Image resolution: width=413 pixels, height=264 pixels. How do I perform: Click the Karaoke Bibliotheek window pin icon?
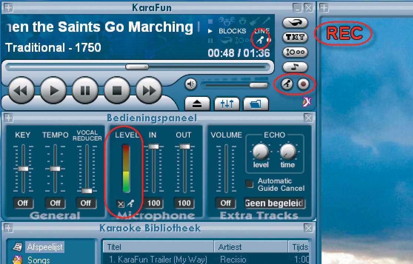[9, 228]
